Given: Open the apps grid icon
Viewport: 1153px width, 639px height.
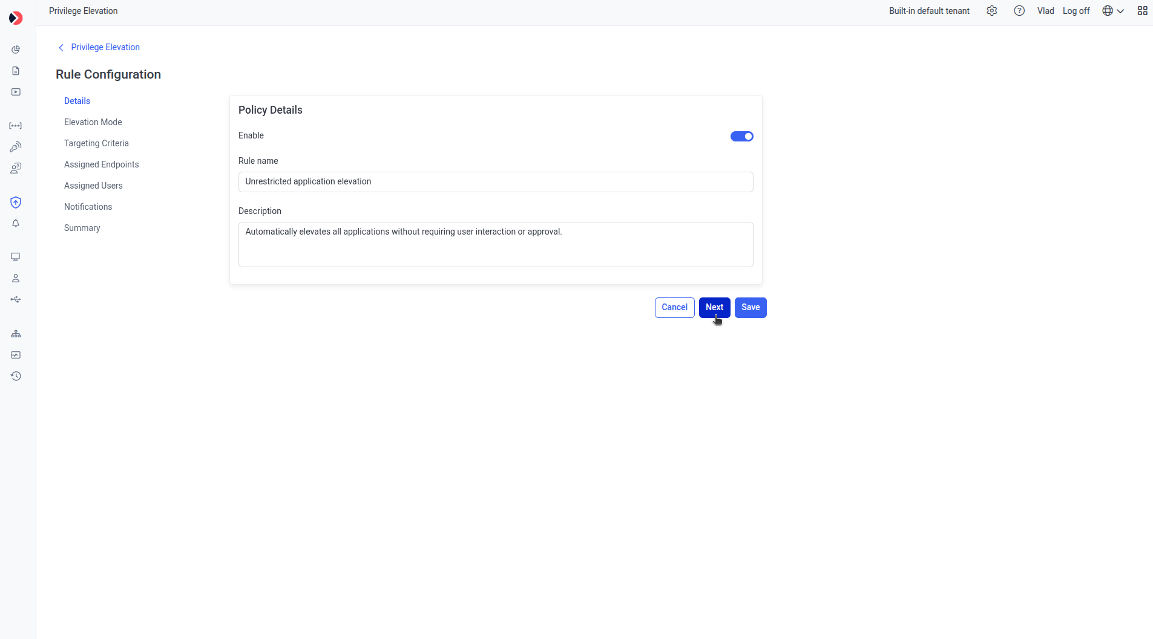Looking at the screenshot, I should click(1143, 11).
